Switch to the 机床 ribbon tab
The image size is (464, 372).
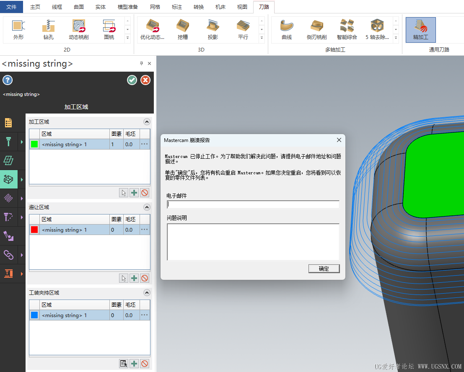[220, 7]
